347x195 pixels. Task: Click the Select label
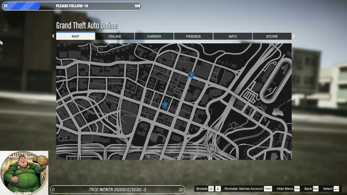coord(328,189)
